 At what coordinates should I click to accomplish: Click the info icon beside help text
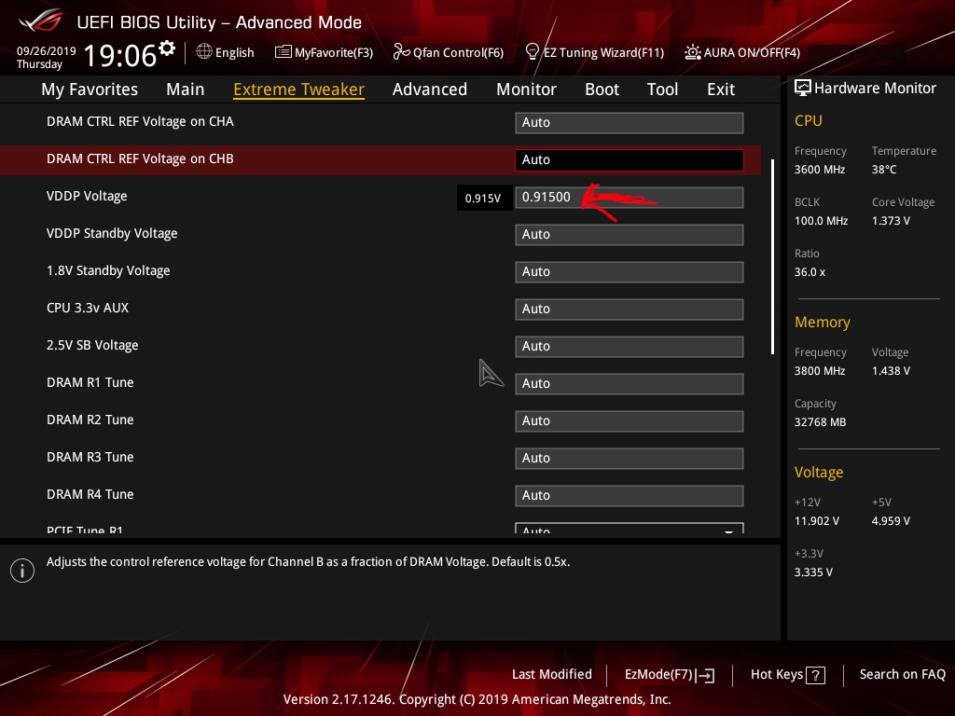point(22,571)
